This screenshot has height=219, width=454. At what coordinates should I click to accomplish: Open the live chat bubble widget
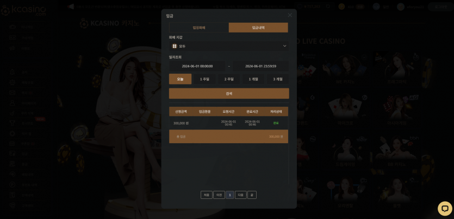pos(445,209)
